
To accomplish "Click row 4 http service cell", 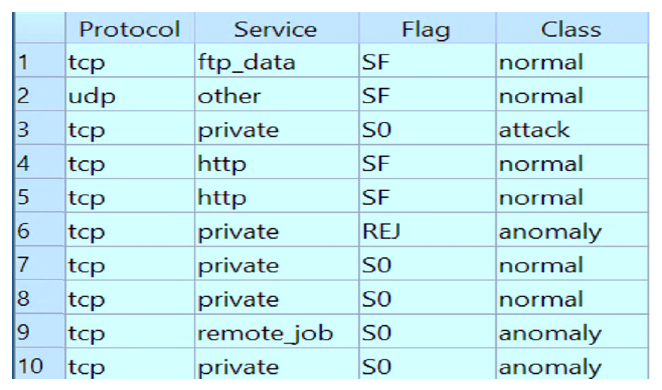I will [x=222, y=163].
